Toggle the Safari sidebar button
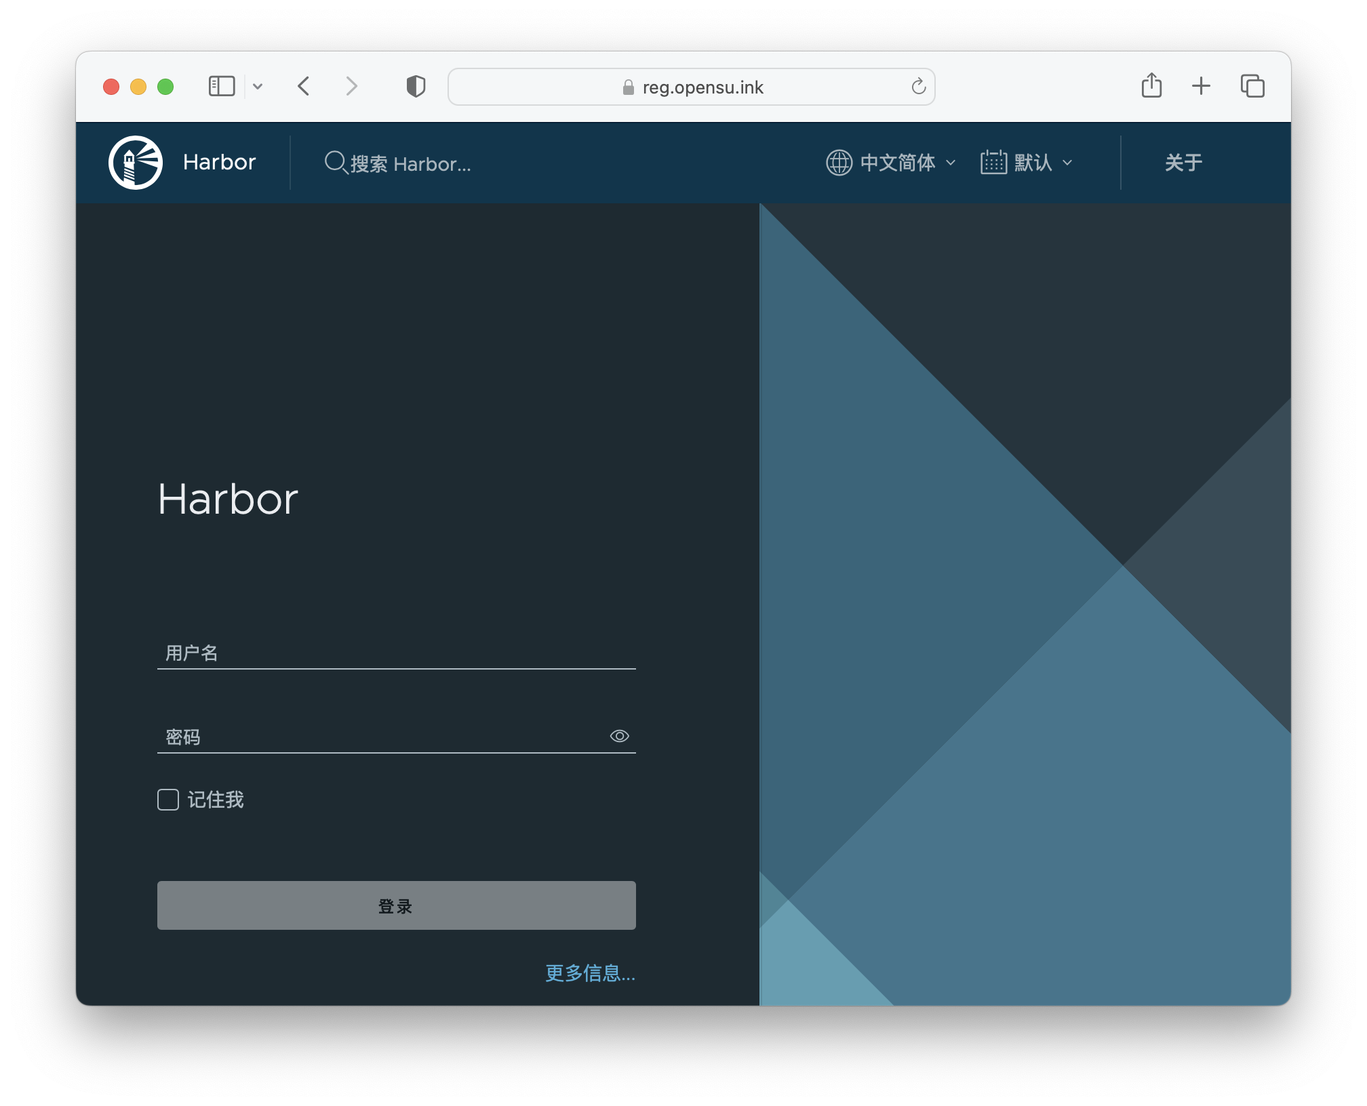 [x=221, y=86]
